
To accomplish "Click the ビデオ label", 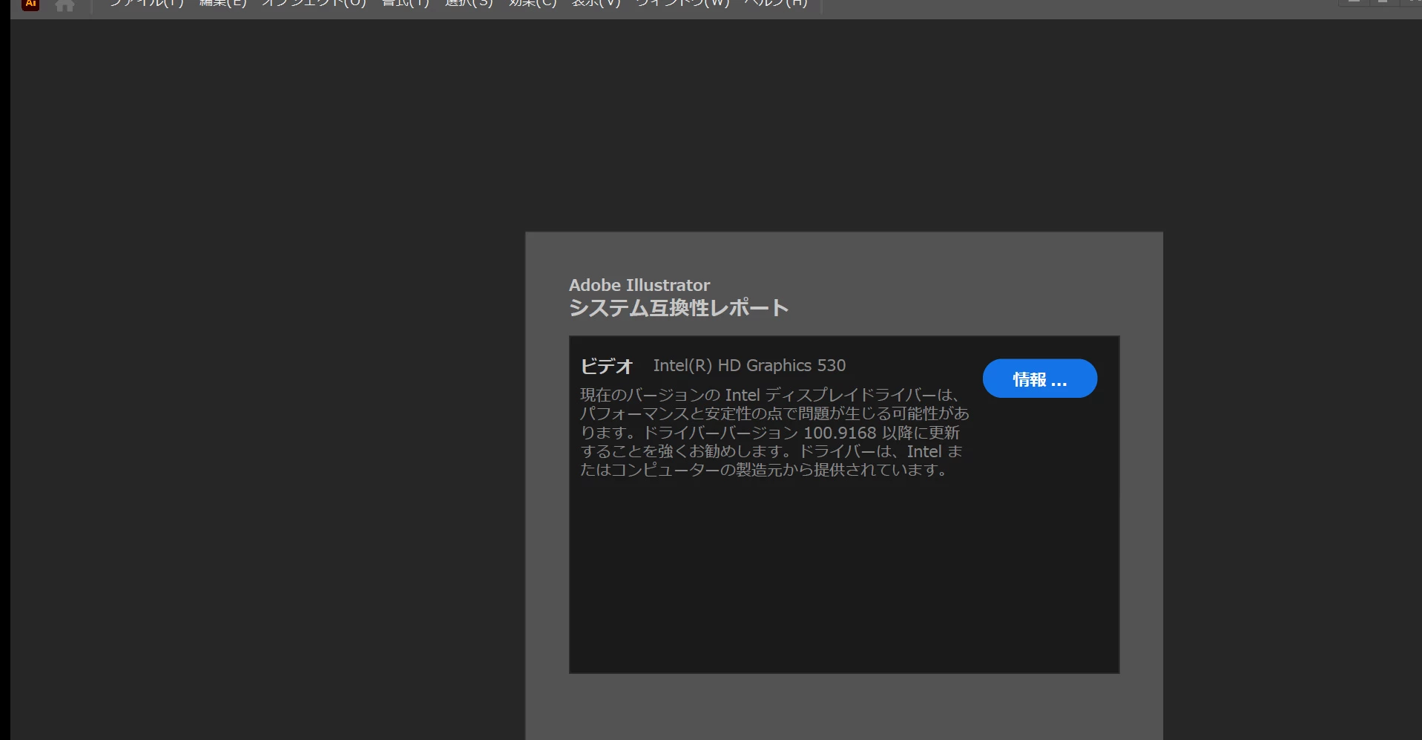I will [x=607, y=366].
